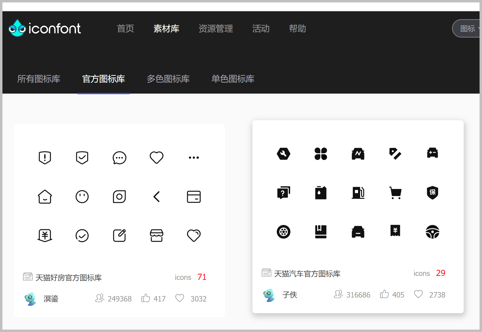482x332 pixels.
Task: Click the avatar next to 溟鎏
Action: pos(31,299)
